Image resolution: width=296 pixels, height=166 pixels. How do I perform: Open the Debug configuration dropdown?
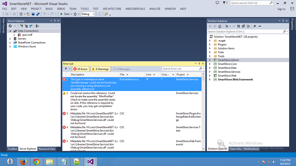[x=88, y=14]
